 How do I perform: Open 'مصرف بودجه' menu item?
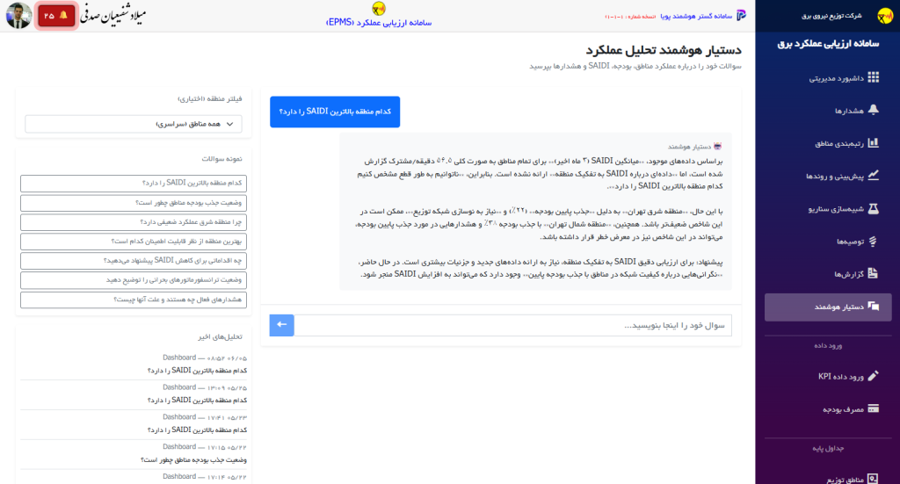[x=828, y=408]
